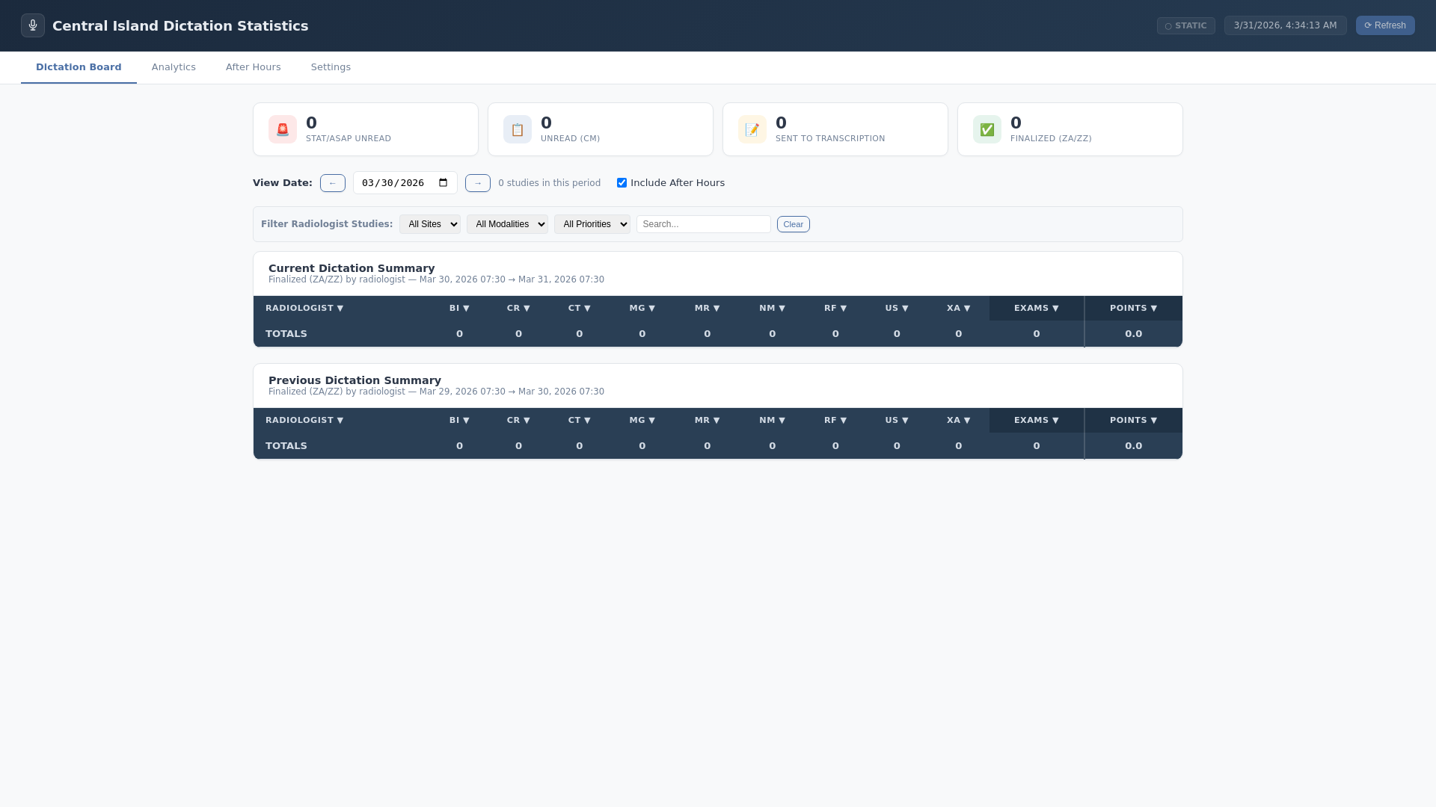
Task: Sort Previous summary by RF column
Action: (x=835, y=420)
